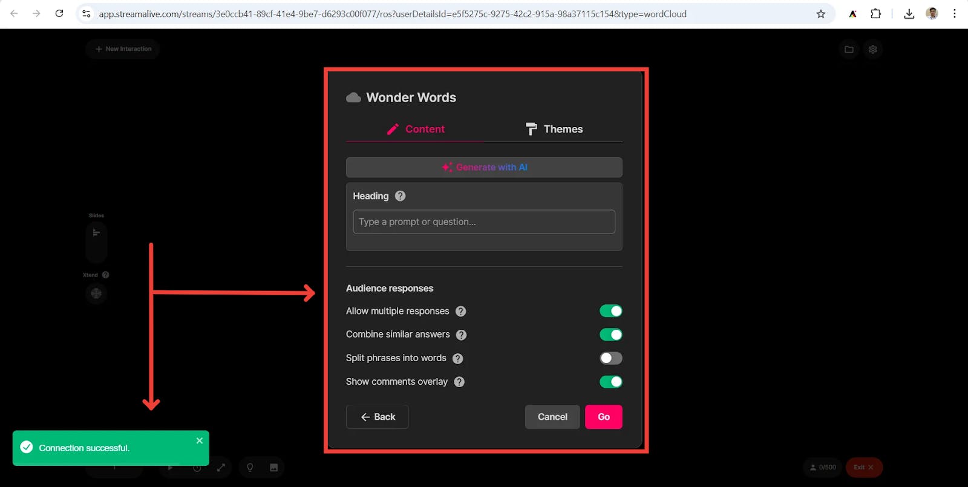
Task: Toggle Allow multiple responses switch
Action: [611, 311]
